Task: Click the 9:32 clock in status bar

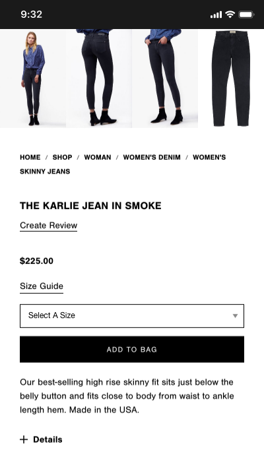Action: [32, 15]
